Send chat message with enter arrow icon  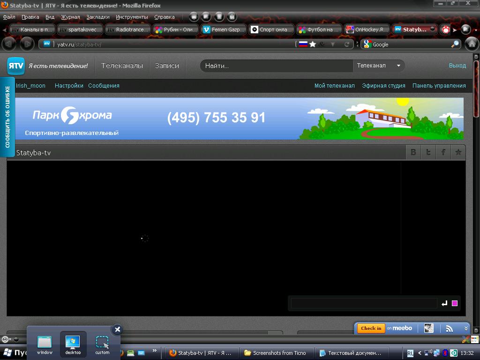click(x=444, y=303)
